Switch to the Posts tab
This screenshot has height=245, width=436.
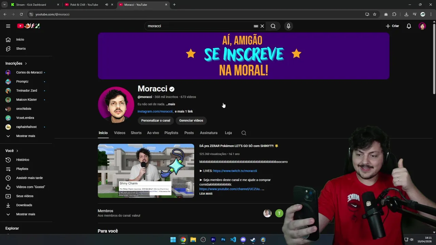point(189,133)
